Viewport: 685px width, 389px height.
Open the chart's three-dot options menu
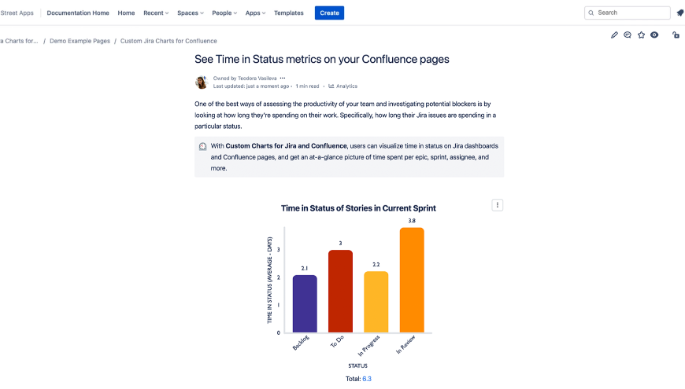tap(497, 205)
